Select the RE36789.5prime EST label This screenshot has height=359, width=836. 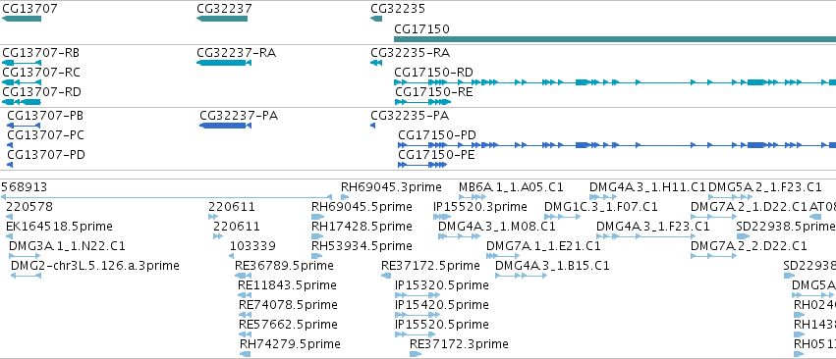pyautogui.click(x=284, y=265)
